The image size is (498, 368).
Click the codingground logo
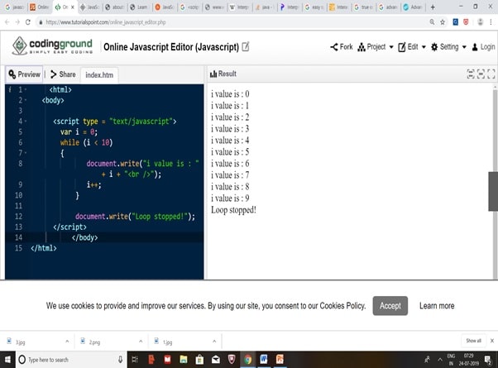pos(52,46)
